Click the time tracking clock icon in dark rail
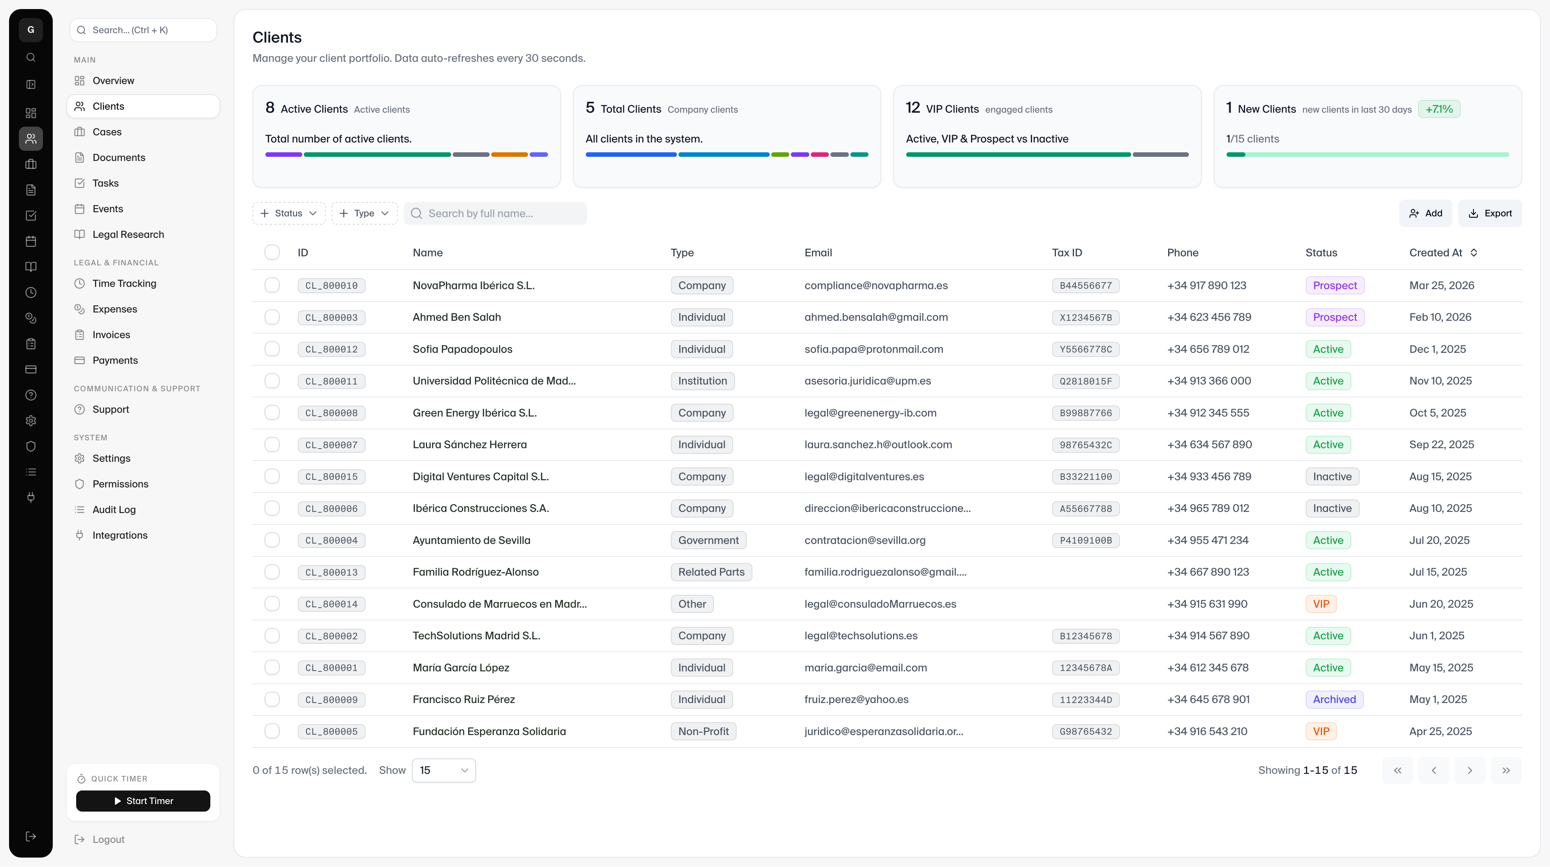1550x867 pixels. point(31,293)
